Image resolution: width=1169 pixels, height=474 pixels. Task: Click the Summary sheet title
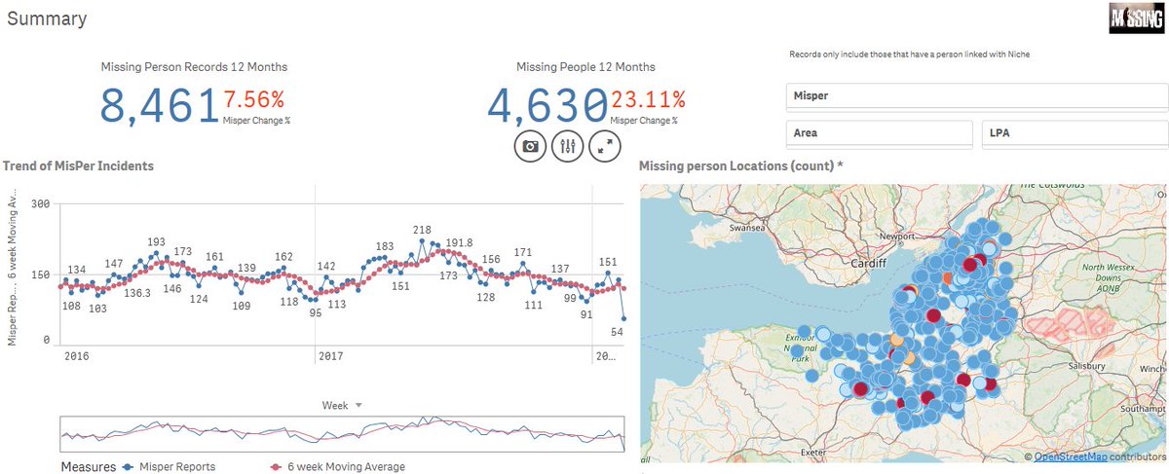coord(47,19)
